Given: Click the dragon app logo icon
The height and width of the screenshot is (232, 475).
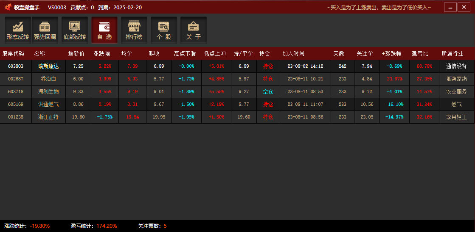Looking at the screenshot, I should click(x=8, y=7).
